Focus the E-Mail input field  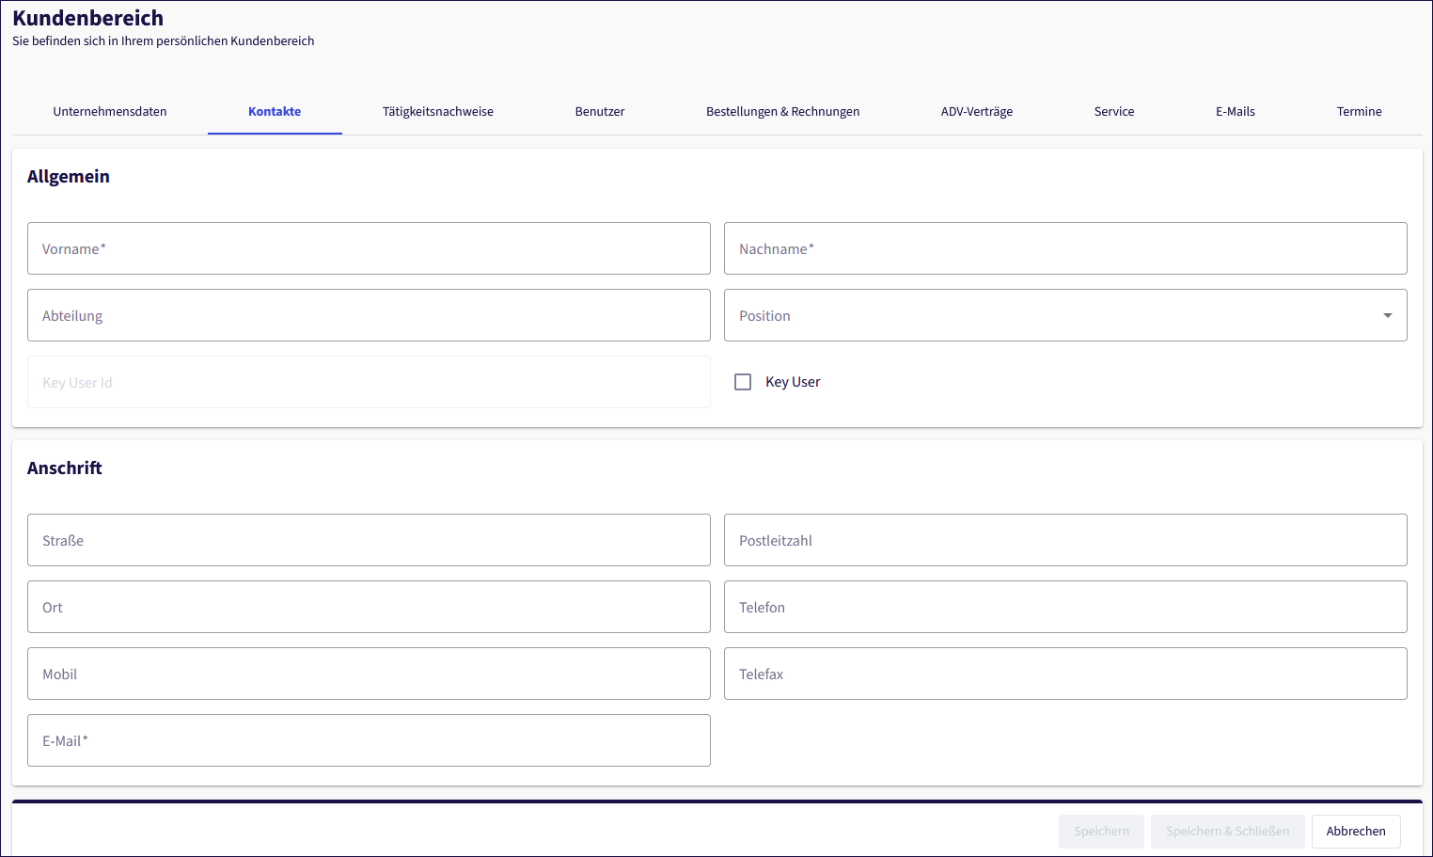click(x=369, y=740)
